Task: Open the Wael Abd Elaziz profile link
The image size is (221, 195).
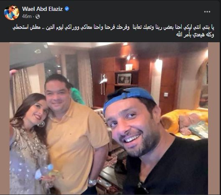Action: click(x=42, y=9)
